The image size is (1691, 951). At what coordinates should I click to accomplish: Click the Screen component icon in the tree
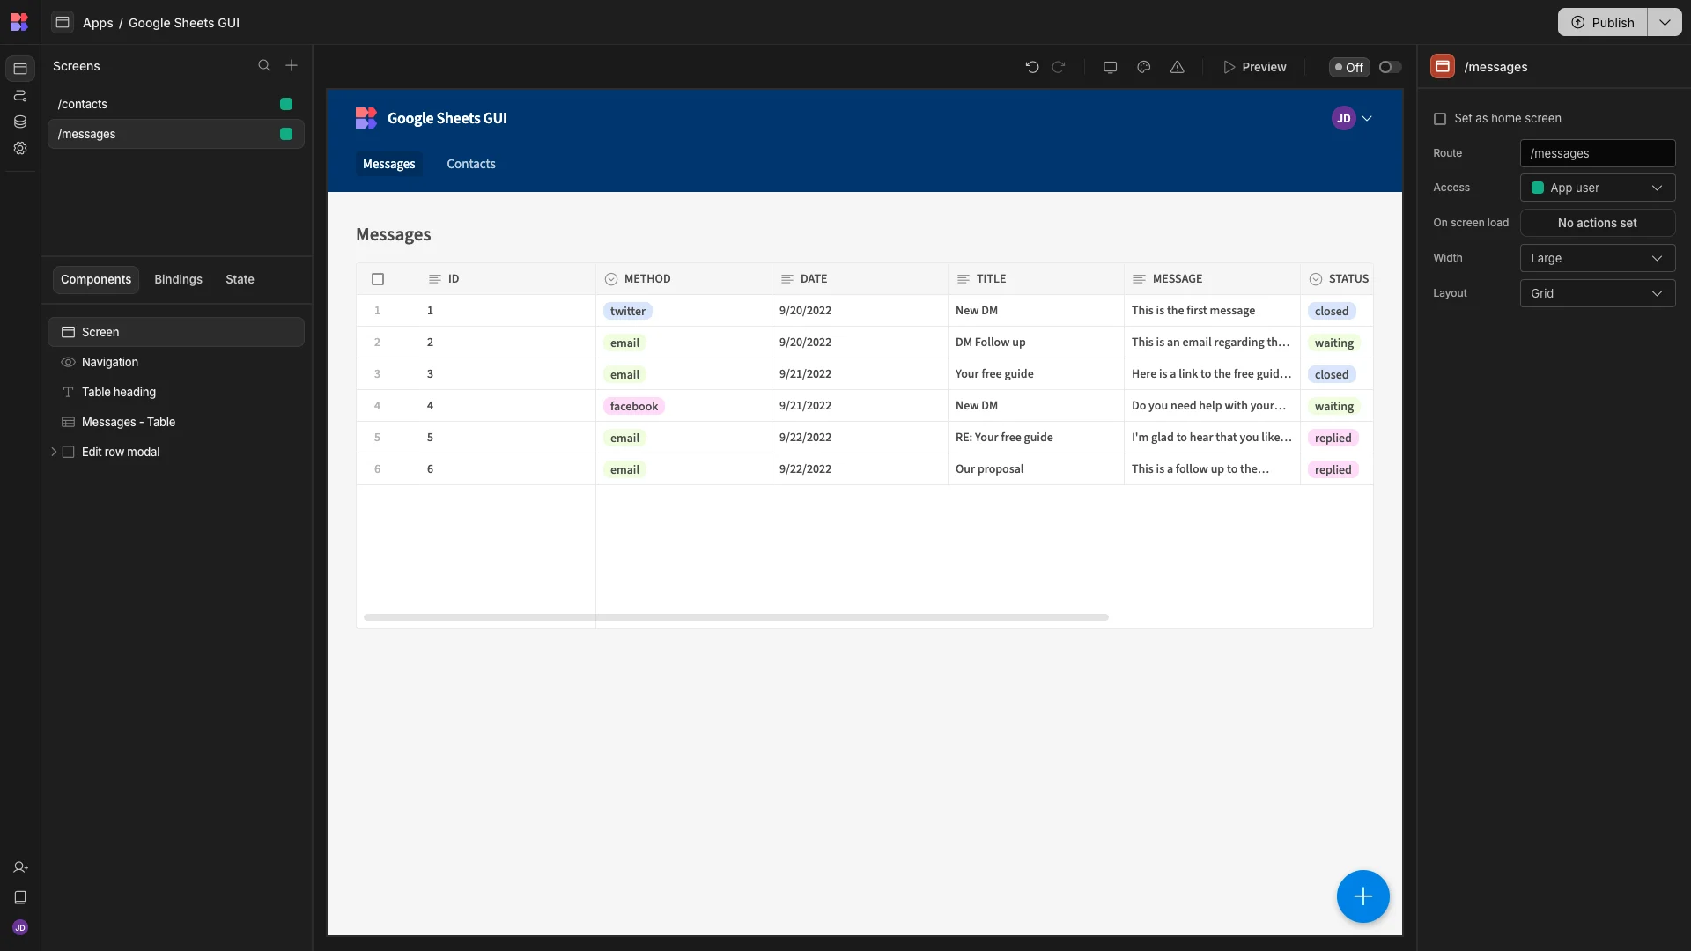(68, 332)
